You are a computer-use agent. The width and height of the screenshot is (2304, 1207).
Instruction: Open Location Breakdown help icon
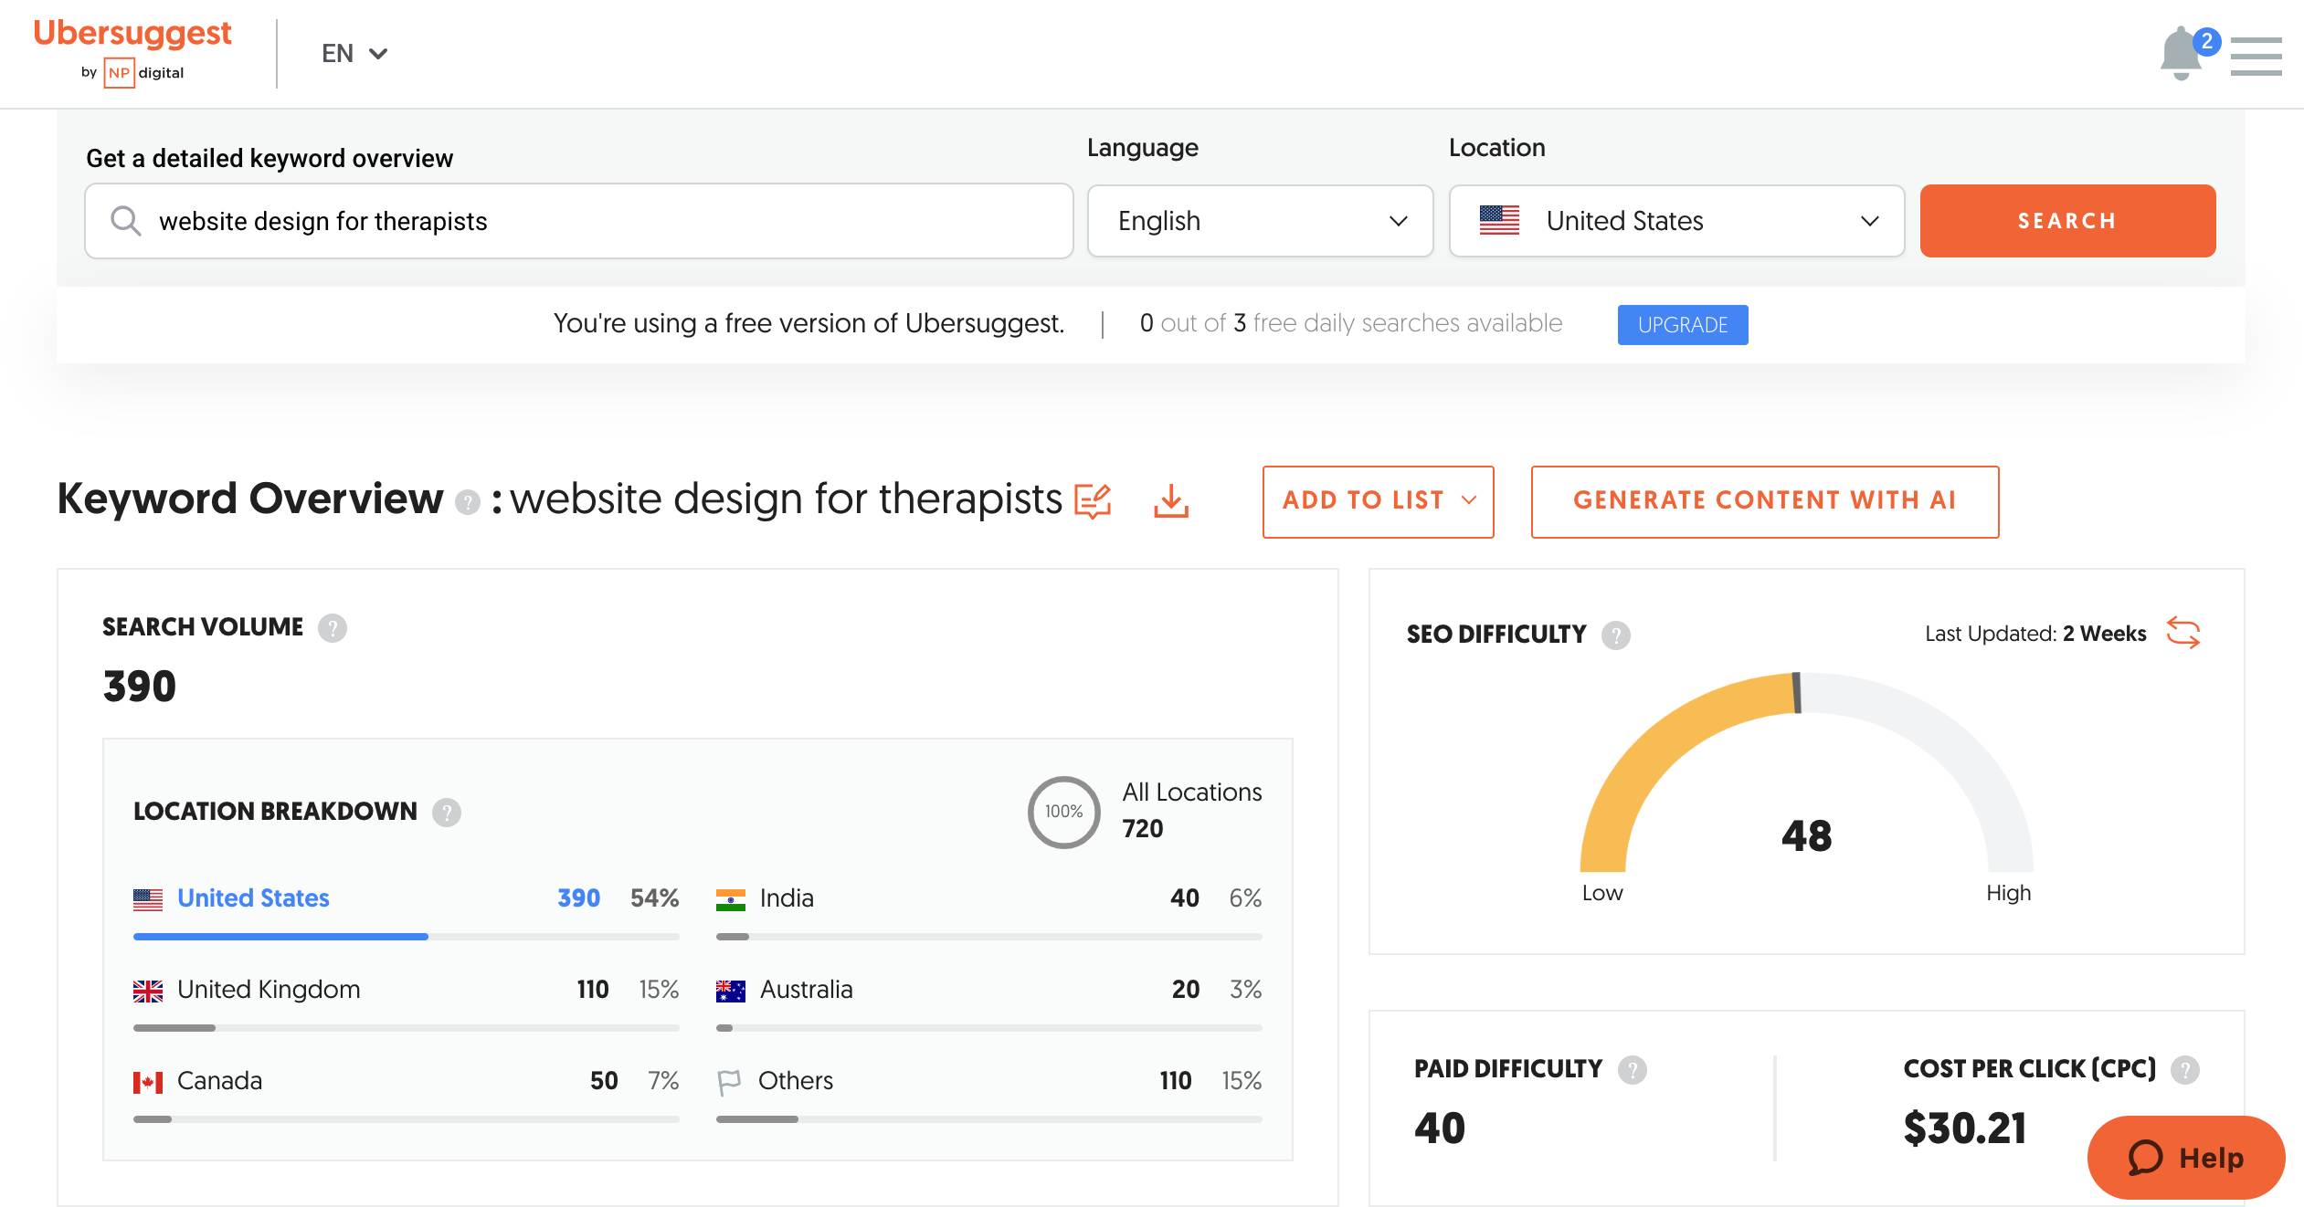tap(447, 812)
